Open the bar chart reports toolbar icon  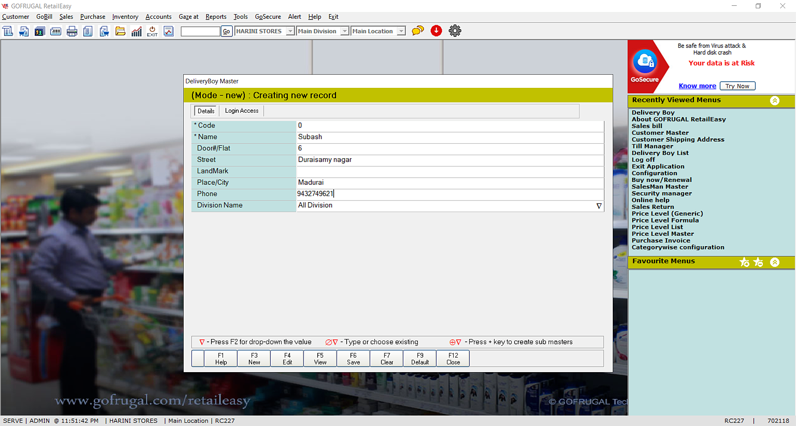click(x=136, y=31)
